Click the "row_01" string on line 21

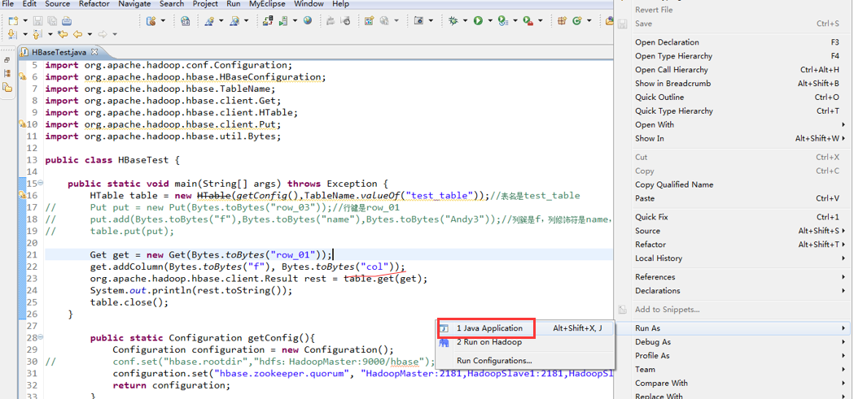[x=294, y=255]
